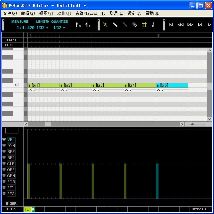Click the RENDER ALL button
Screen dimensions: 214x214
point(201,209)
